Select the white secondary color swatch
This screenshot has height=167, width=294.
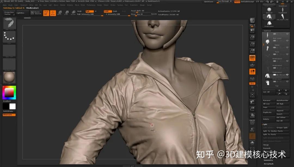pos(13,106)
